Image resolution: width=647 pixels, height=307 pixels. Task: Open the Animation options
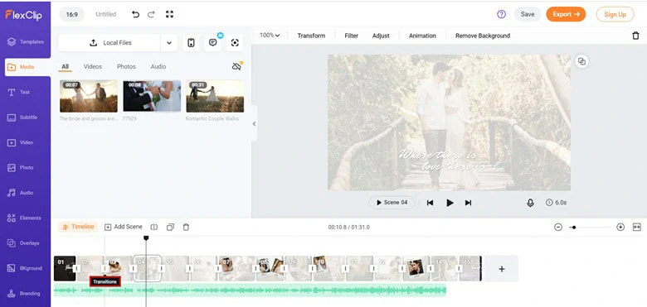tap(422, 36)
